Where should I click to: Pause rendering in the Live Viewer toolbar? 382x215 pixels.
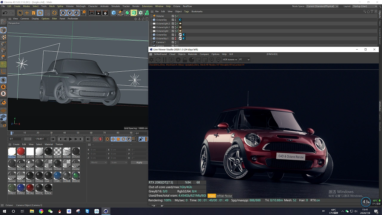point(165,59)
